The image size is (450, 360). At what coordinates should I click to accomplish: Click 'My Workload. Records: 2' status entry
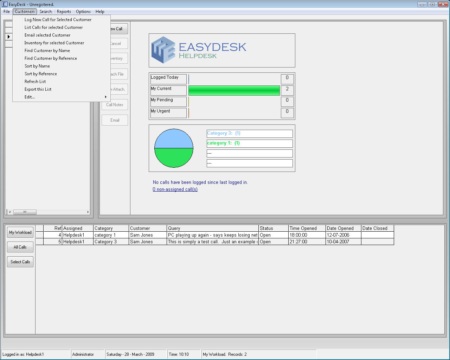259,354
